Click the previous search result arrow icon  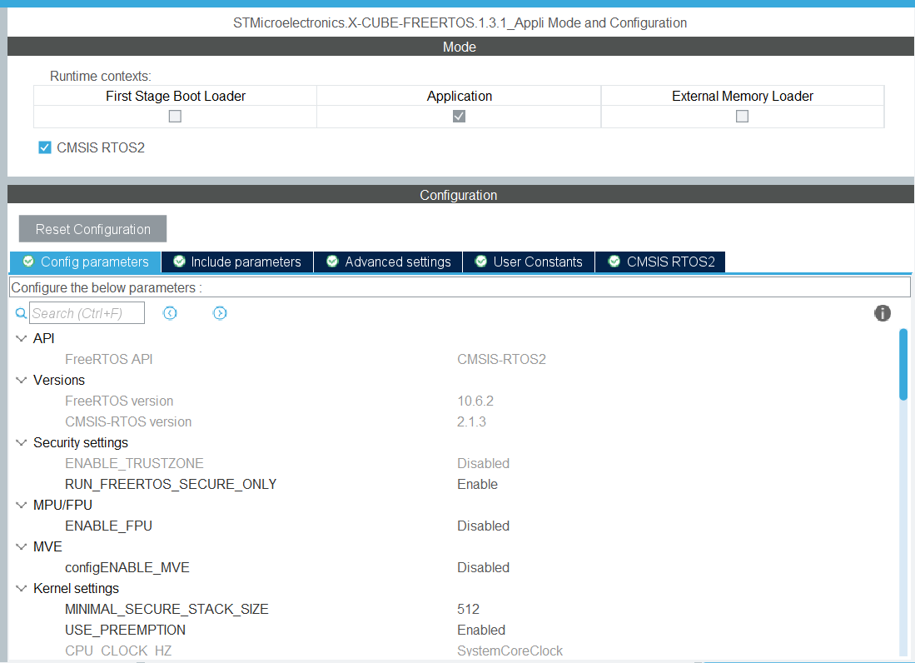point(170,312)
